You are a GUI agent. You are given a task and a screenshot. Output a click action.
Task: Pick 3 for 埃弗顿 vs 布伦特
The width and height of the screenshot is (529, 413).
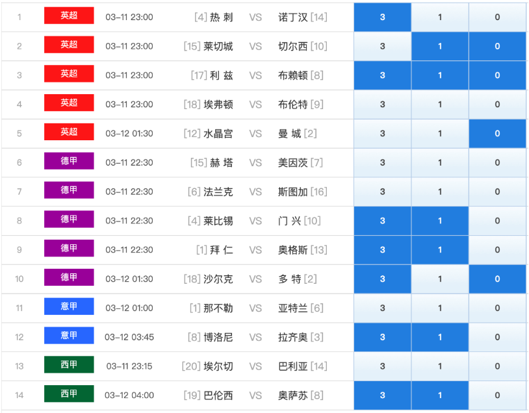tap(382, 105)
